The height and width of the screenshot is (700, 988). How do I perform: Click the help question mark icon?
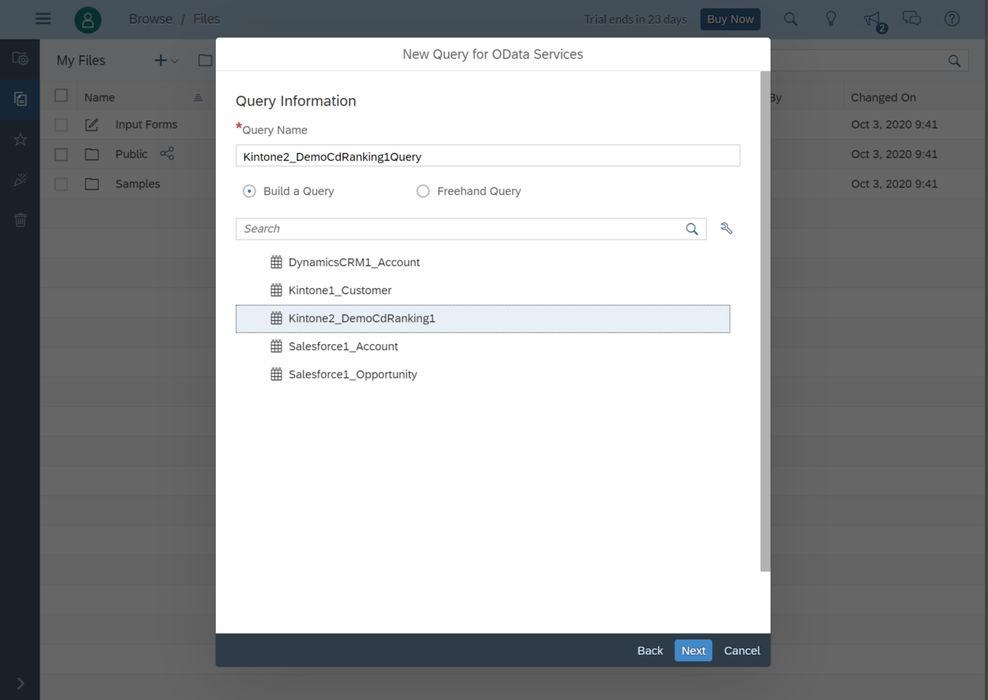(952, 19)
